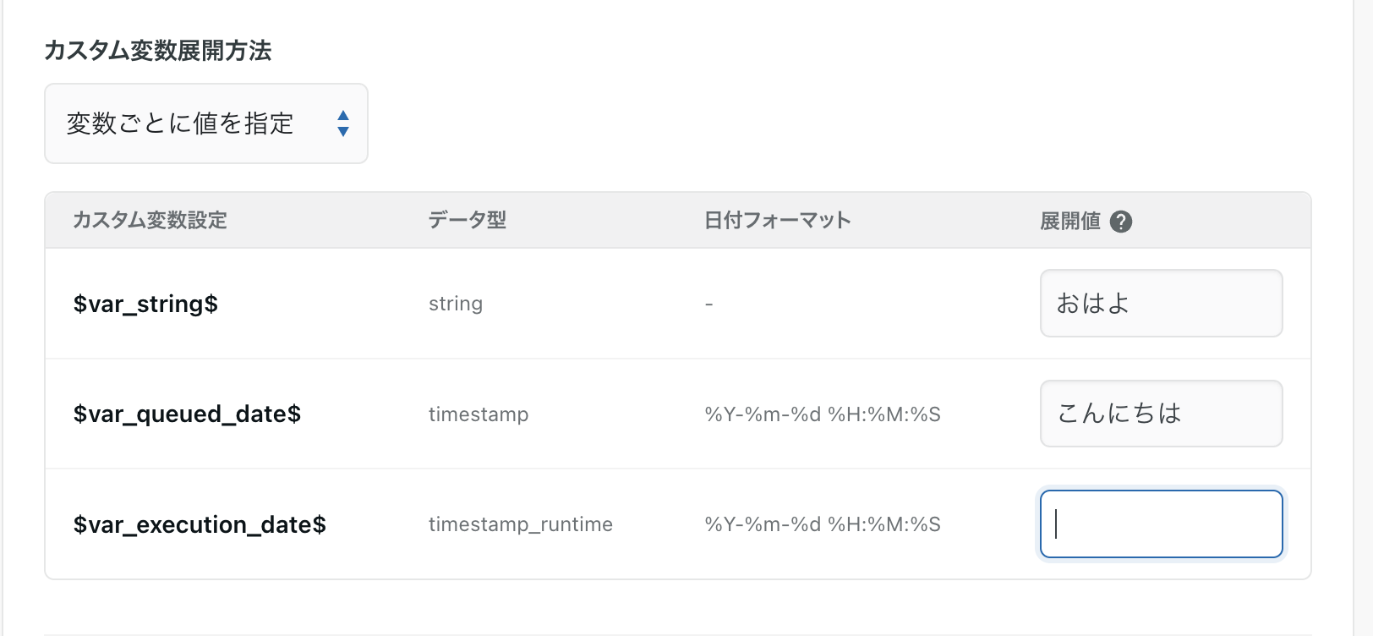This screenshot has height=636, width=1373.
Task: Select the $var_execution_date$ variable name
Action: pyautogui.click(x=201, y=524)
